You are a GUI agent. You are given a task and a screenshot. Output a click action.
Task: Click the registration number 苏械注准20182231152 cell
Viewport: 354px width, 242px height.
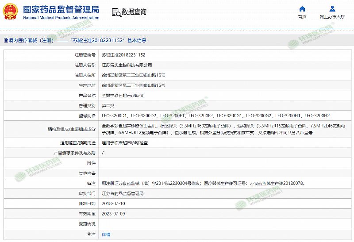point(123,55)
